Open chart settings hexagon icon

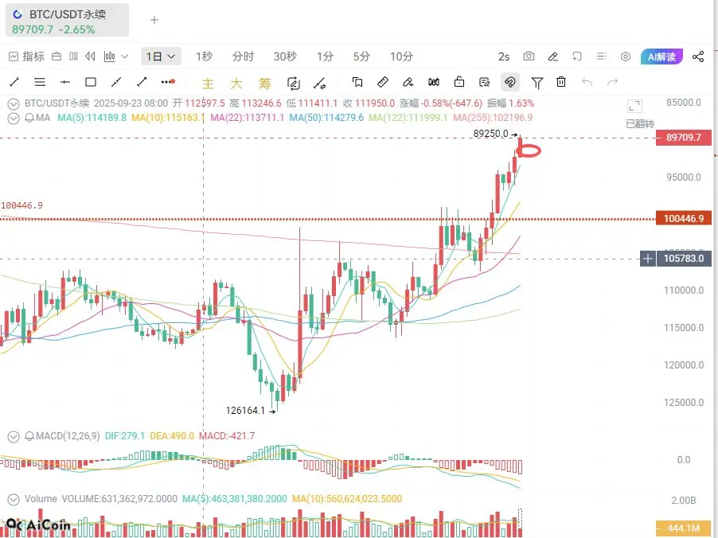click(626, 57)
